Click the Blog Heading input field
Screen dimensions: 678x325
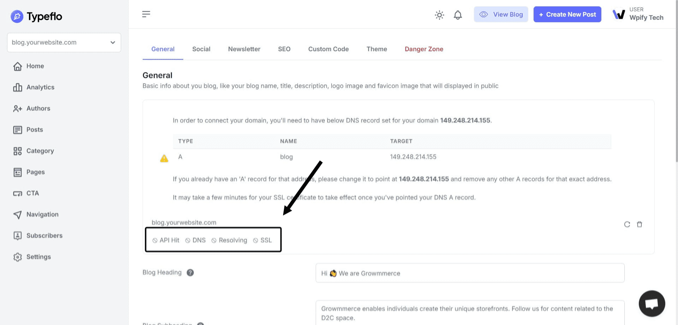click(470, 273)
